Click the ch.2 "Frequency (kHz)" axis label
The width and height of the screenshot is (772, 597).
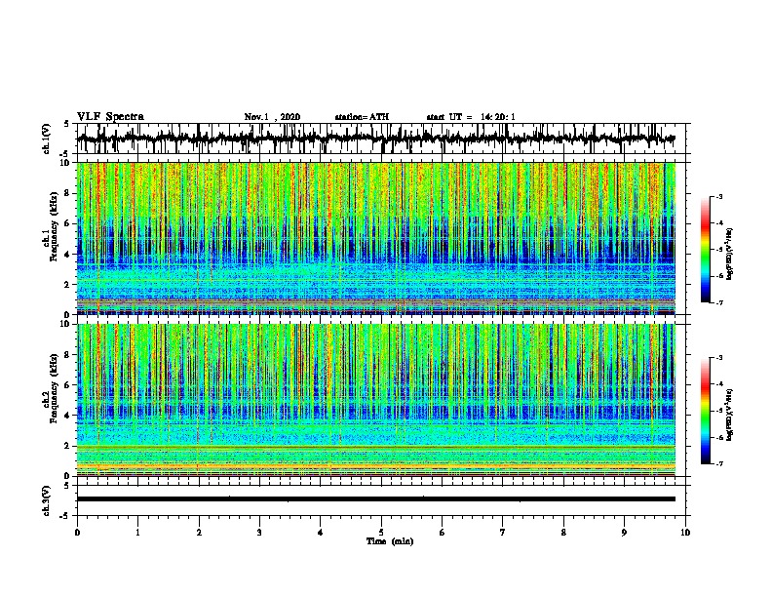pyautogui.click(x=54, y=388)
